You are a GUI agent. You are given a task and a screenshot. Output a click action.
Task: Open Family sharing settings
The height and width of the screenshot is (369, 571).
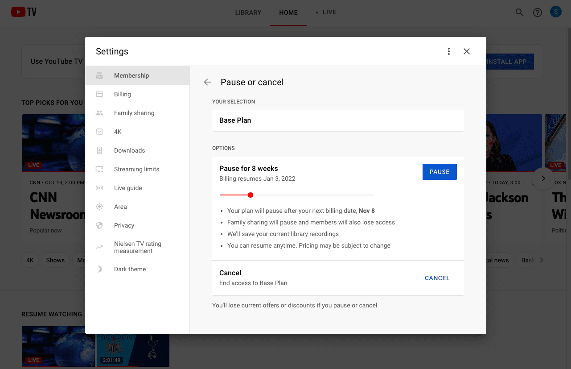coord(137,113)
